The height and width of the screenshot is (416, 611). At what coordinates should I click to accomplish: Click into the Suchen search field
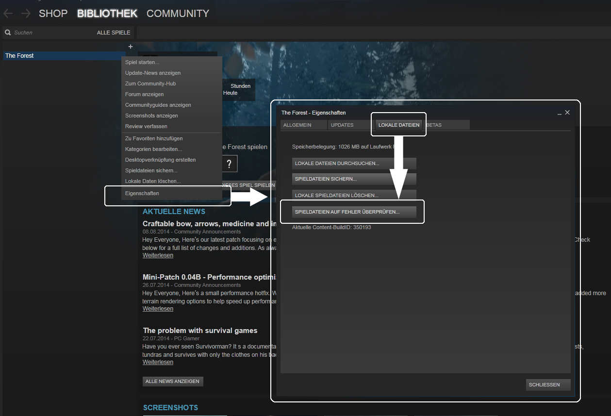click(x=49, y=33)
